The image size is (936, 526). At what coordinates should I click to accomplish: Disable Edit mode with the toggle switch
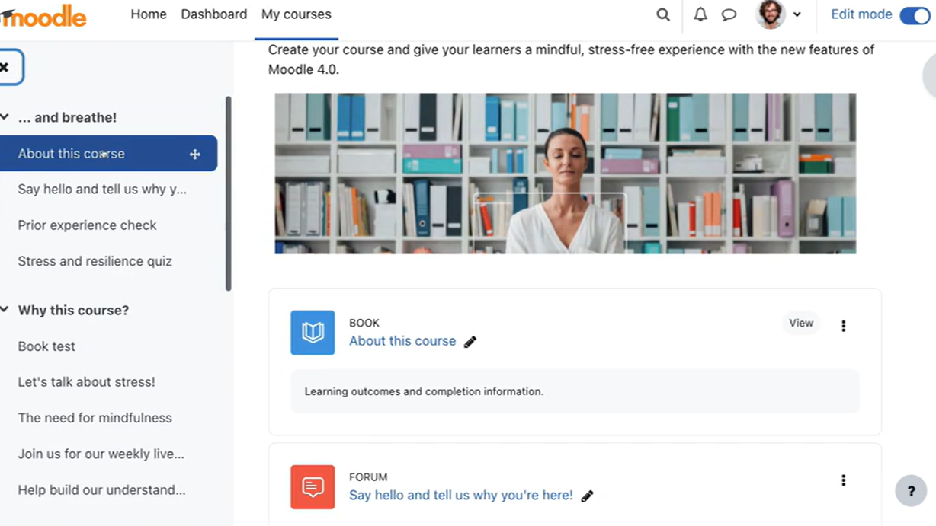(x=914, y=14)
